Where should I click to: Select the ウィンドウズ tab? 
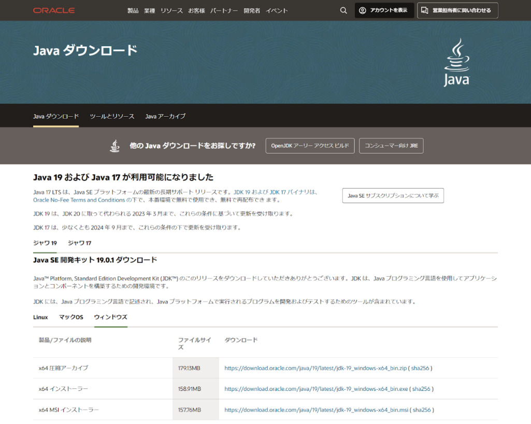point(111,317)
